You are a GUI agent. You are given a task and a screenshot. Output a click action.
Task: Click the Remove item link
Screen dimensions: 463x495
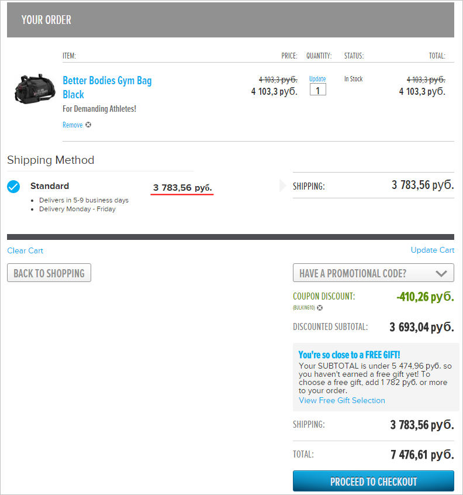72,125
